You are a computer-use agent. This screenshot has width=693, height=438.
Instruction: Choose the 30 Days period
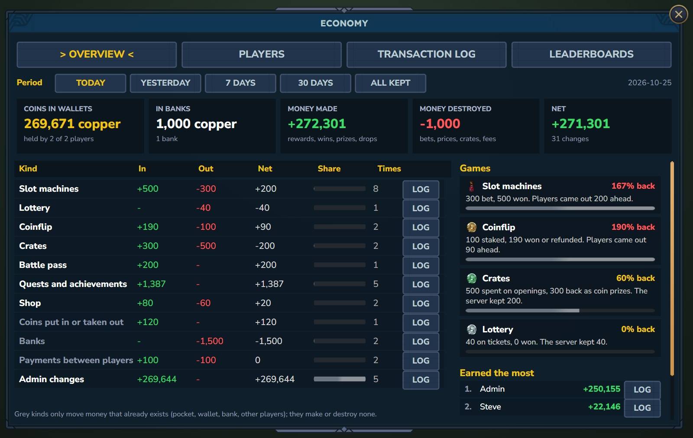pyautogui.click(x=315, y=83)
